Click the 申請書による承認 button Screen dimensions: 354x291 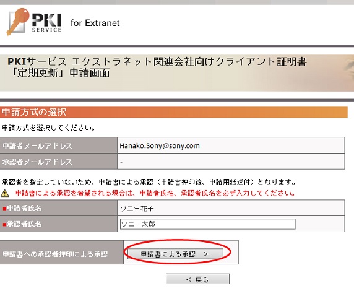coord(175,254)
